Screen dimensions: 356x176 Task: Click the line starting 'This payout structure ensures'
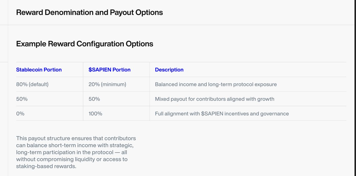76,138
